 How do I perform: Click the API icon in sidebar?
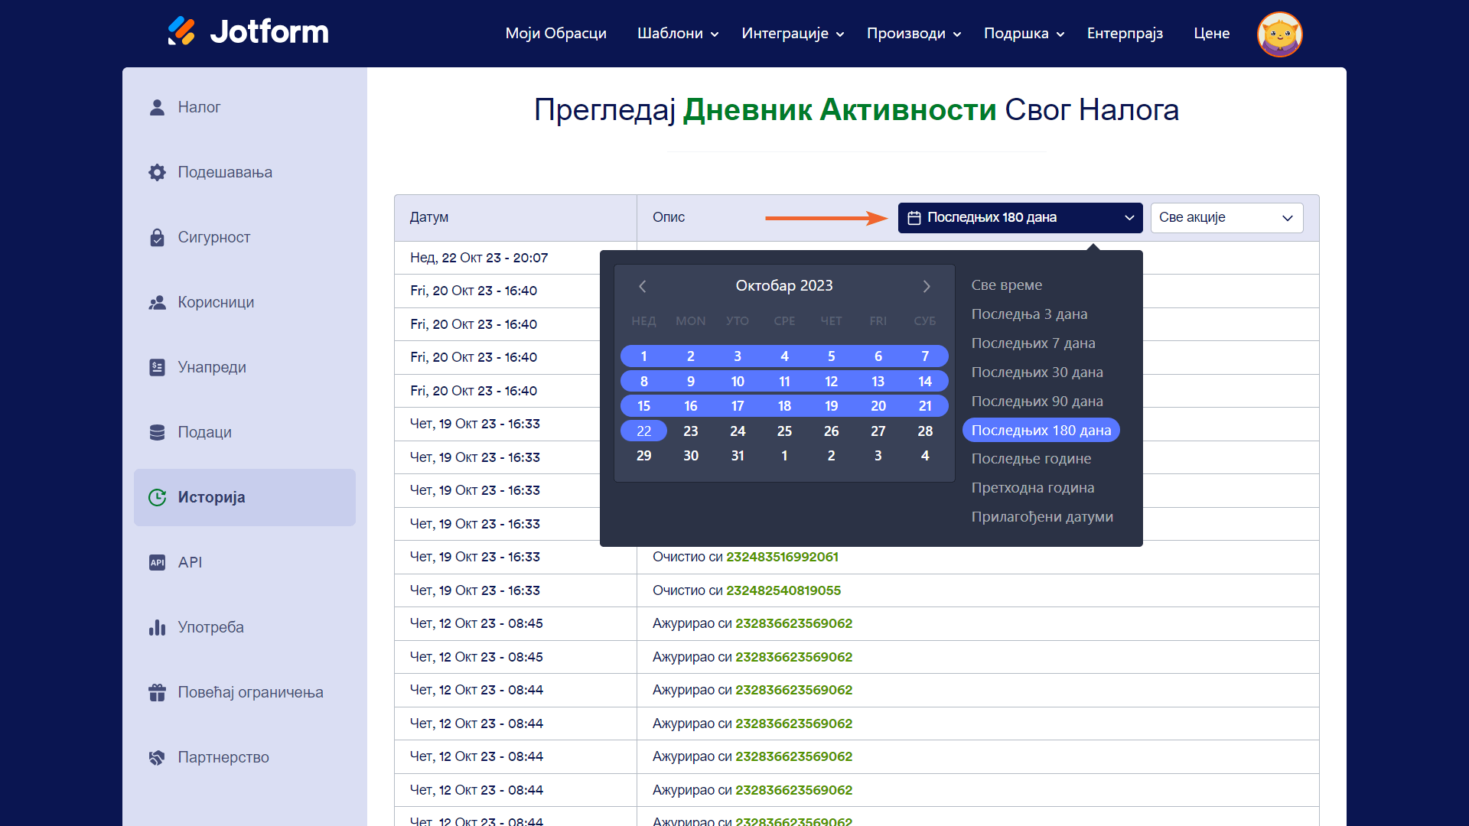pyautogui.click(x=157, y=562)
